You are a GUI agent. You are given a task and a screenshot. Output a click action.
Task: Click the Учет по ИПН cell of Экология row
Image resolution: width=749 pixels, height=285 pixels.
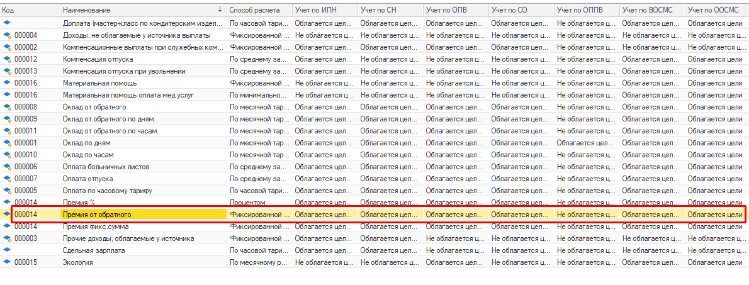(x=325, y=262)
